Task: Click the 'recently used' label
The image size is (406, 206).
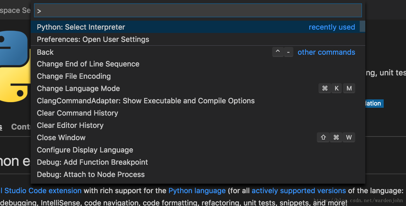Action: [x=332, y=27]
